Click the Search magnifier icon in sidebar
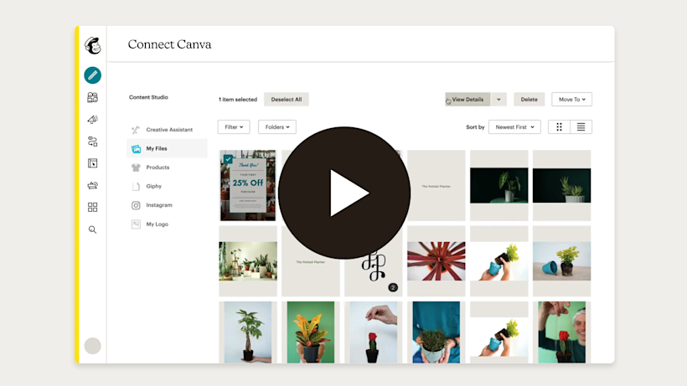The width and height of the screenshot is (687, 386). [93, 229]
